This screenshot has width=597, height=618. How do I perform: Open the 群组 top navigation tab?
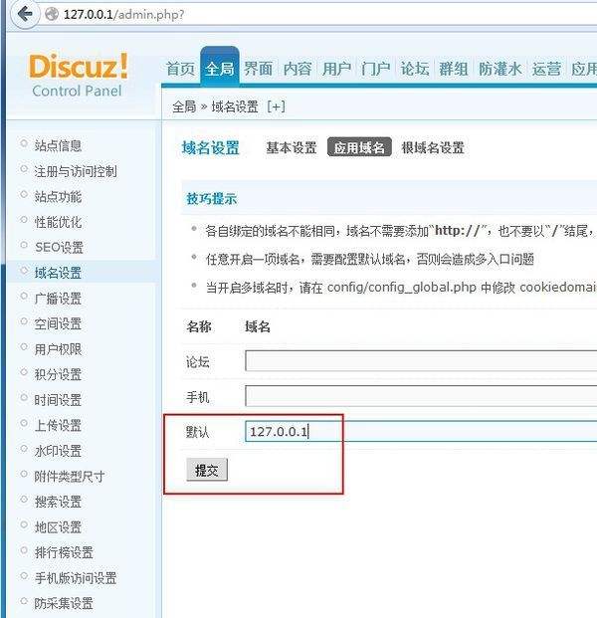[454, 69]
